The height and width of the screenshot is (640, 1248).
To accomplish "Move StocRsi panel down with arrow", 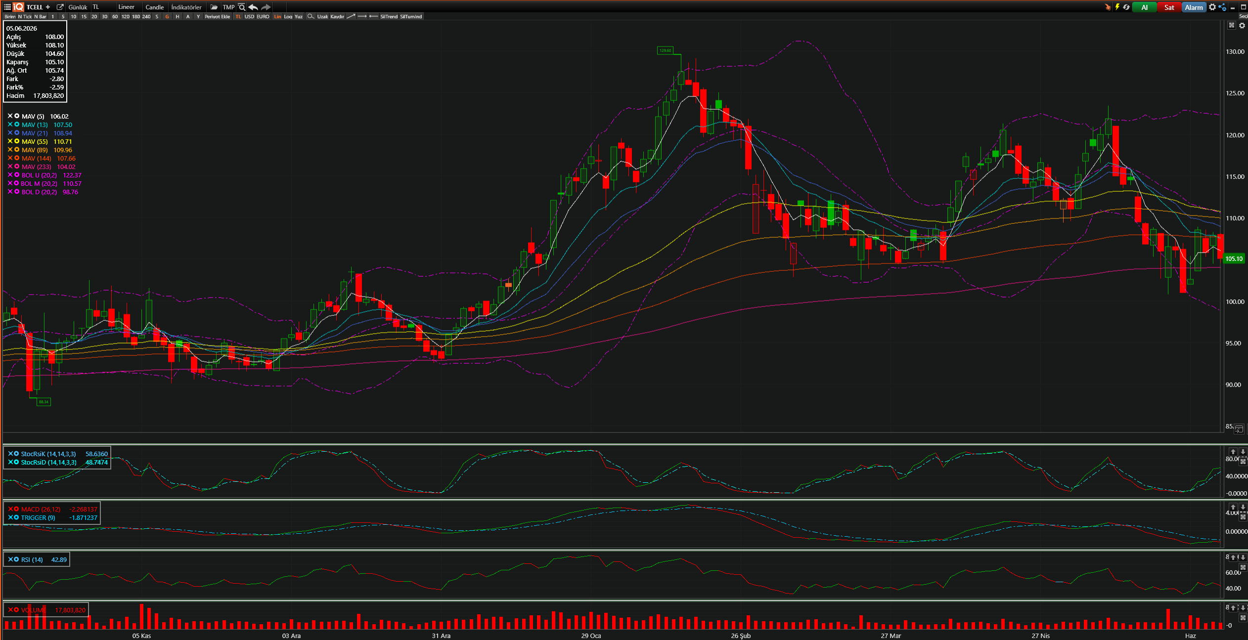I will point(1243,452).
